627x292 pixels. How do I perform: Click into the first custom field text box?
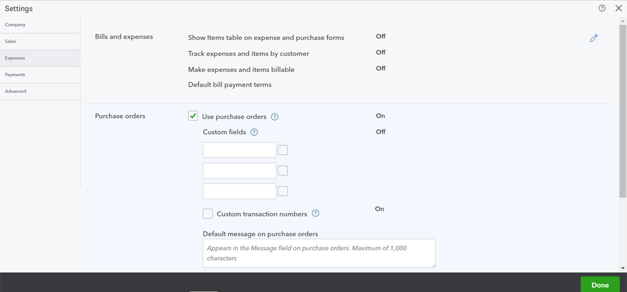(239, 150)
